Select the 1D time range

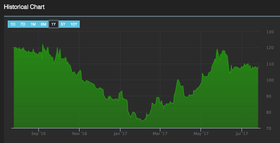coord(13,24)
